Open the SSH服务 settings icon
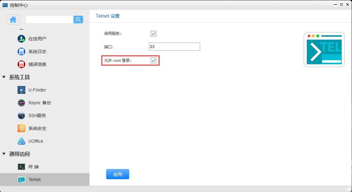352x192 pixels. click(x=21, y=116)
